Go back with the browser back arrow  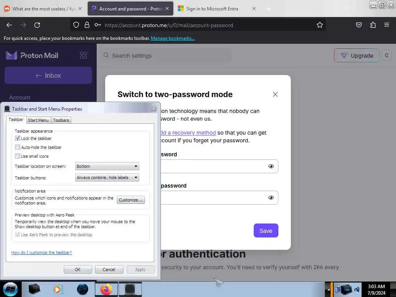pos(9,25)
